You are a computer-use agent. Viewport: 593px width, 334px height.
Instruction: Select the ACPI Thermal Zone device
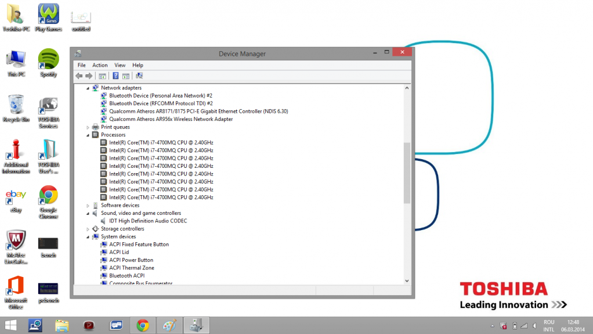132,268
